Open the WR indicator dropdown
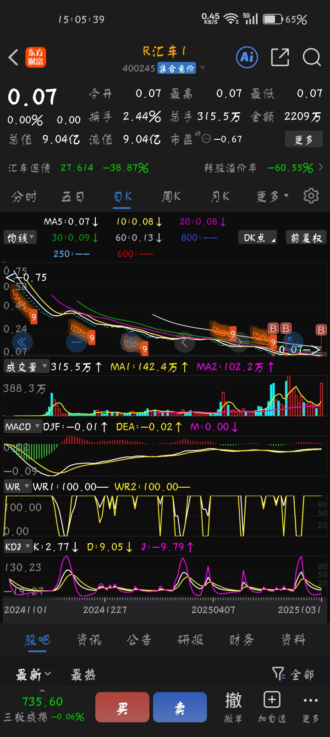Viewport: 330px width, 737px height. [17, 486]
